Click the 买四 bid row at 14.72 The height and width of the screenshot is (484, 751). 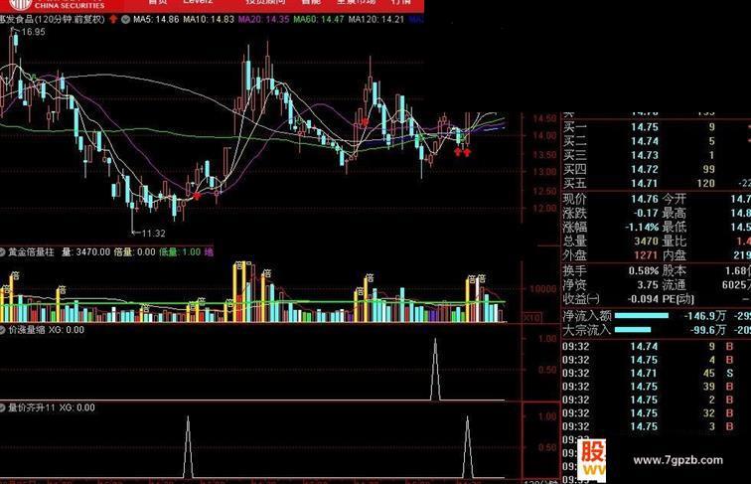[x=657, y=169]
